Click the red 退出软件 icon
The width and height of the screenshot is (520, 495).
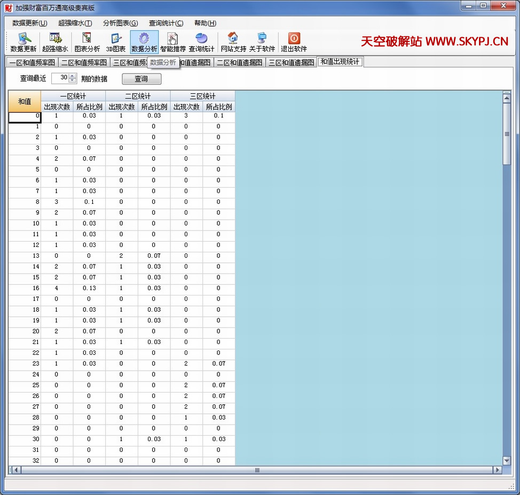[294, 42]
